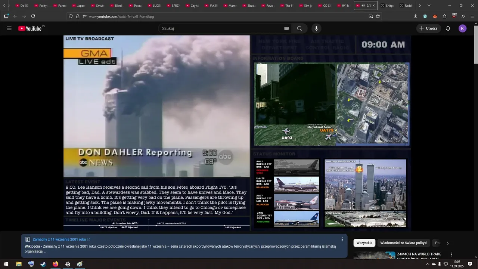This screenshot has height=269, width=478.
Task: Click the video player to pause
Action: (x=237, y=133)
